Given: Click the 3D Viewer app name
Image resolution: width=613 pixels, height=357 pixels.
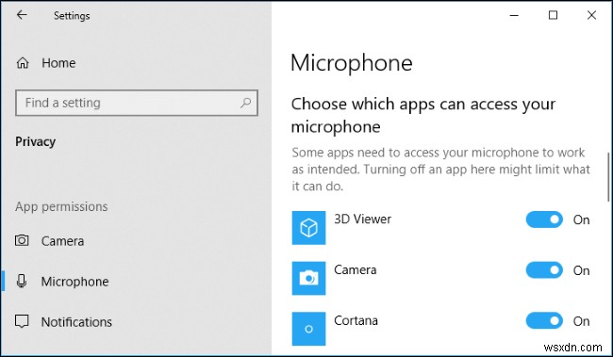Looking at the screenshot, I should click(x=362, y=219).
